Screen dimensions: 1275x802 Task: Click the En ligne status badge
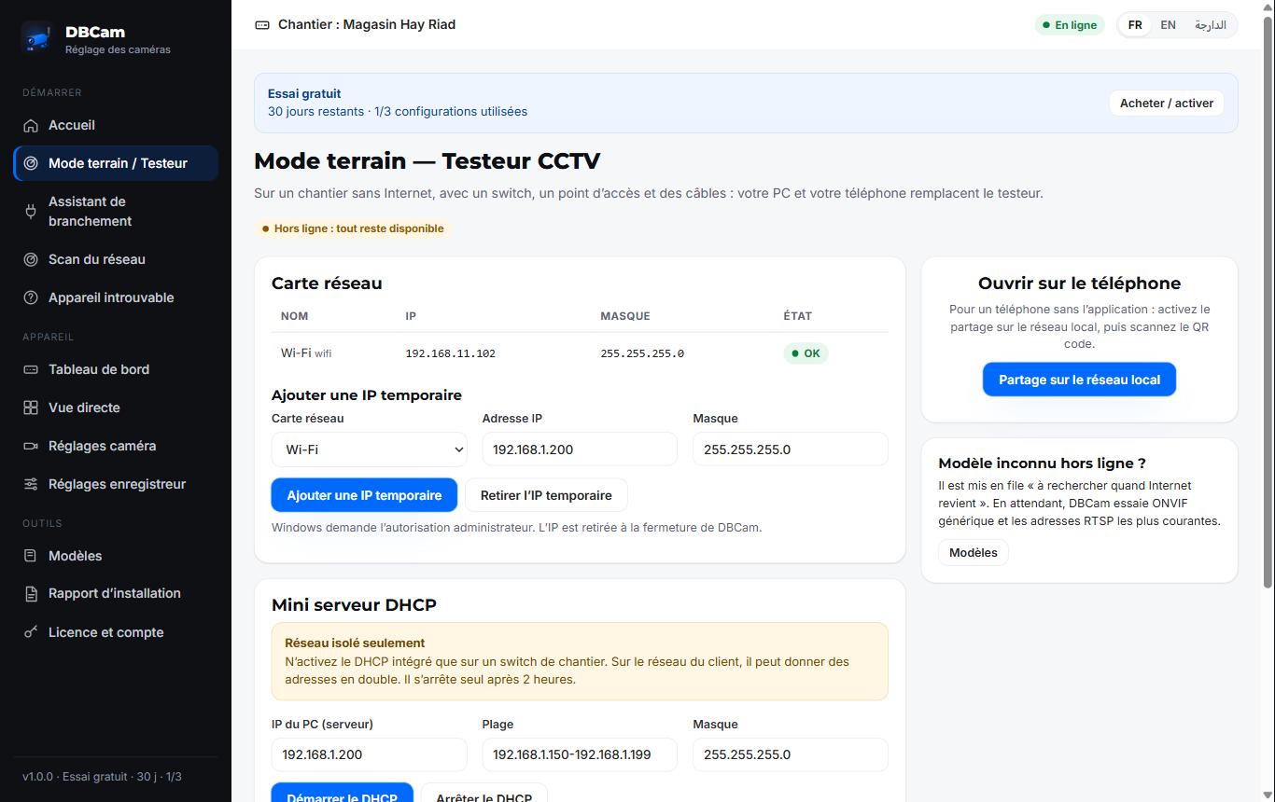pos(1070,25)
